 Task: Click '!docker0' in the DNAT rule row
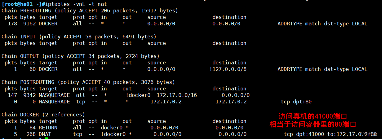coord(113,134)
